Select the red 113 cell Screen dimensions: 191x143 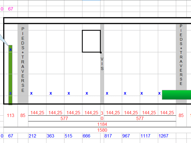tap(11, 115)
